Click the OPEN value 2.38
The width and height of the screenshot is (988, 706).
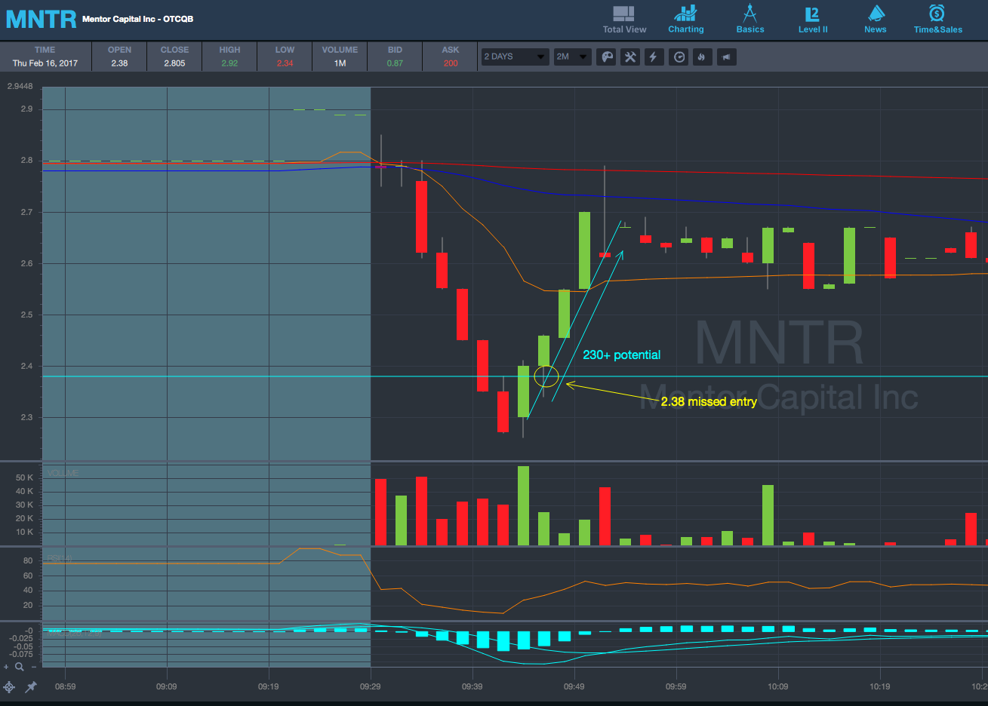119,63
